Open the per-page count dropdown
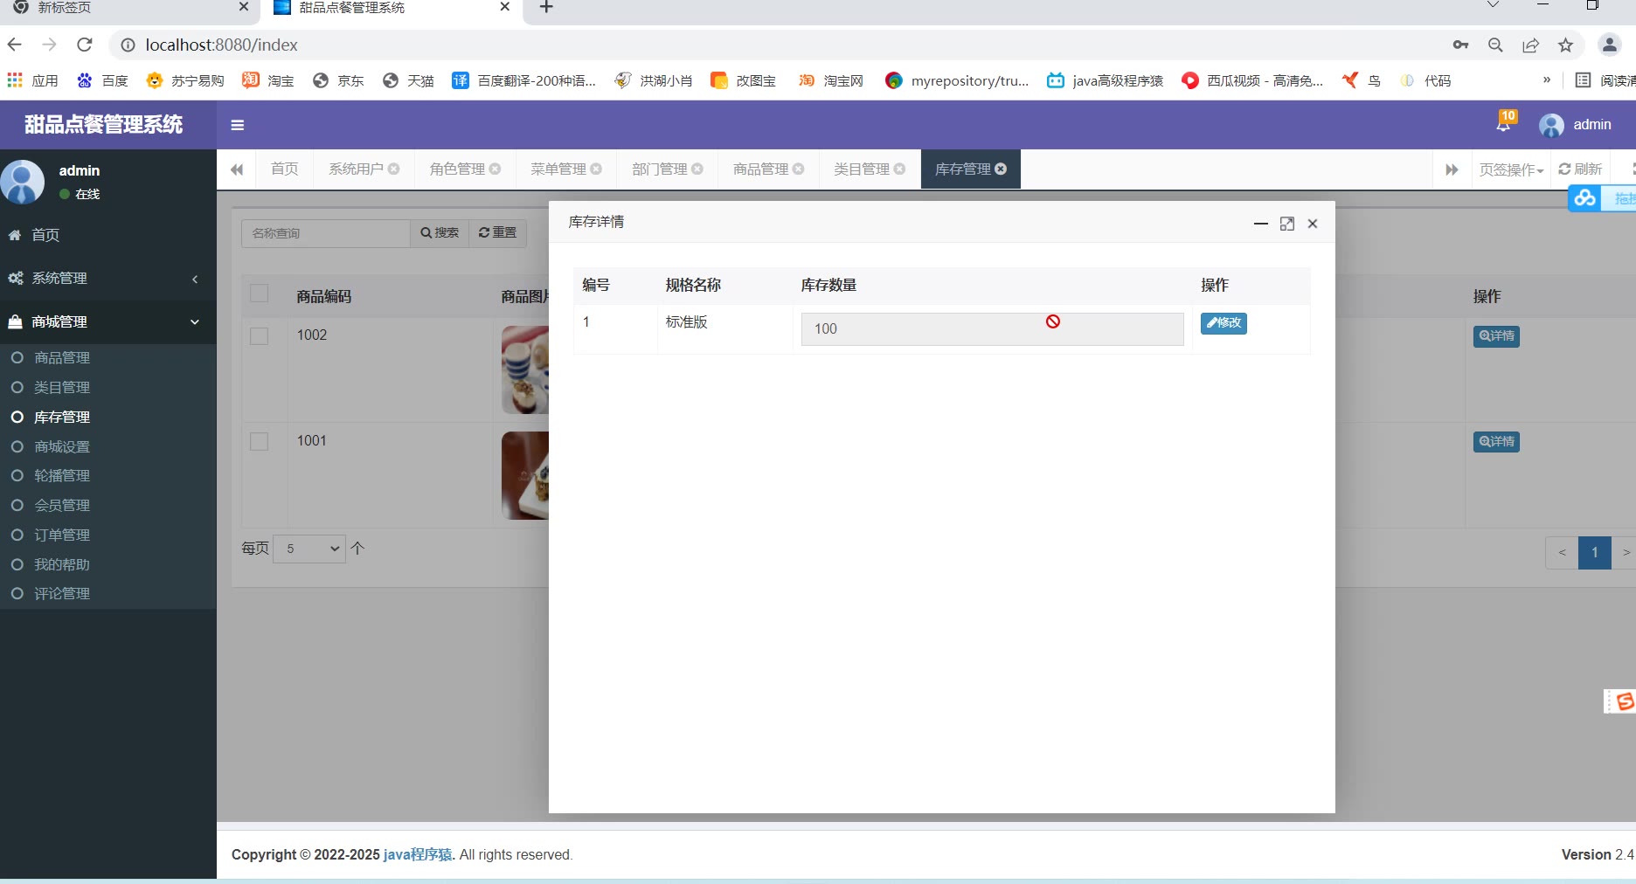Image resolution: width=1636 pixels, height=884 pixels. click(309, 549)
